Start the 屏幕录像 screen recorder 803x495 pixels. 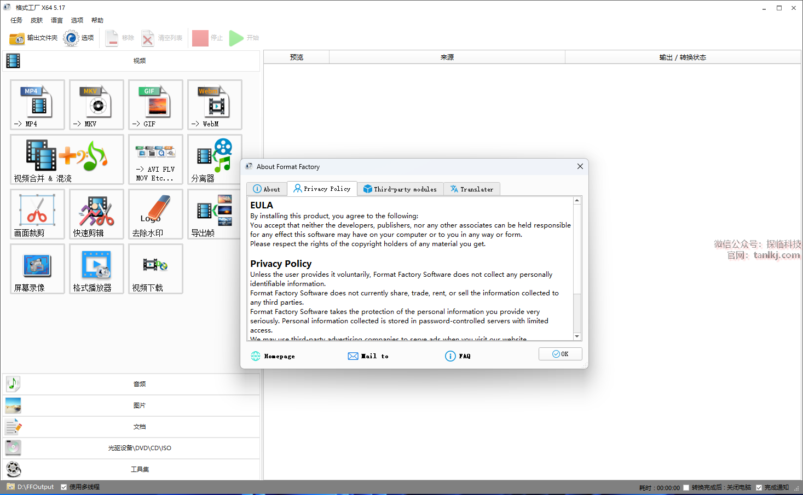pyautogui.click(x=37, y=269)
